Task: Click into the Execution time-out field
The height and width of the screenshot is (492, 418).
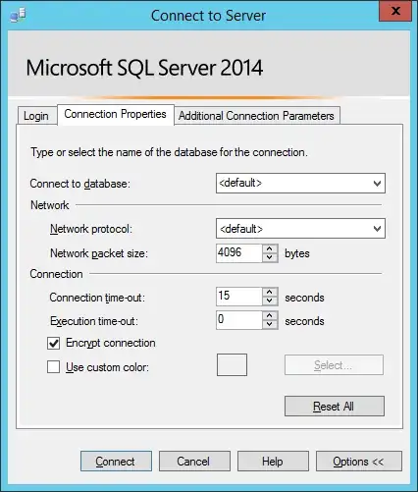Action: click(238, 320)
